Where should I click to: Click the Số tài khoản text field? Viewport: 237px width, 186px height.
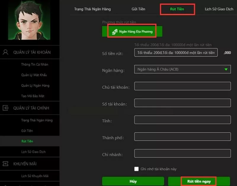coord(182,103)
